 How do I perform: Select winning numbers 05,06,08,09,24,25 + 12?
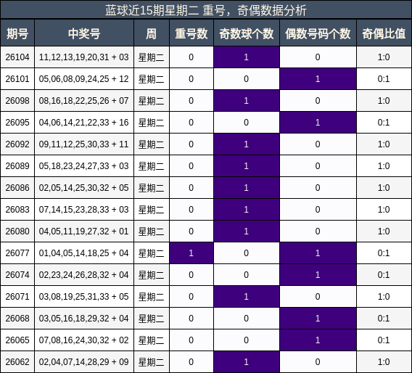click(84, 79)
